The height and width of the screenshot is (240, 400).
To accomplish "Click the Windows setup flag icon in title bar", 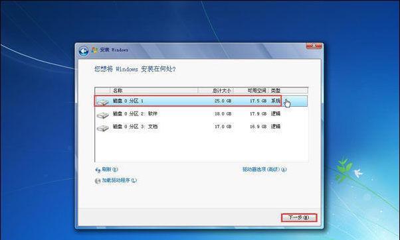I will point(94,50).
